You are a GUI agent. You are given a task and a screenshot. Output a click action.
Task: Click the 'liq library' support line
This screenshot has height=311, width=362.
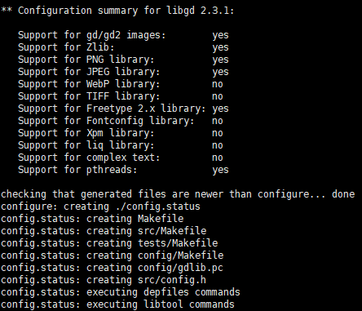point(86,145)
